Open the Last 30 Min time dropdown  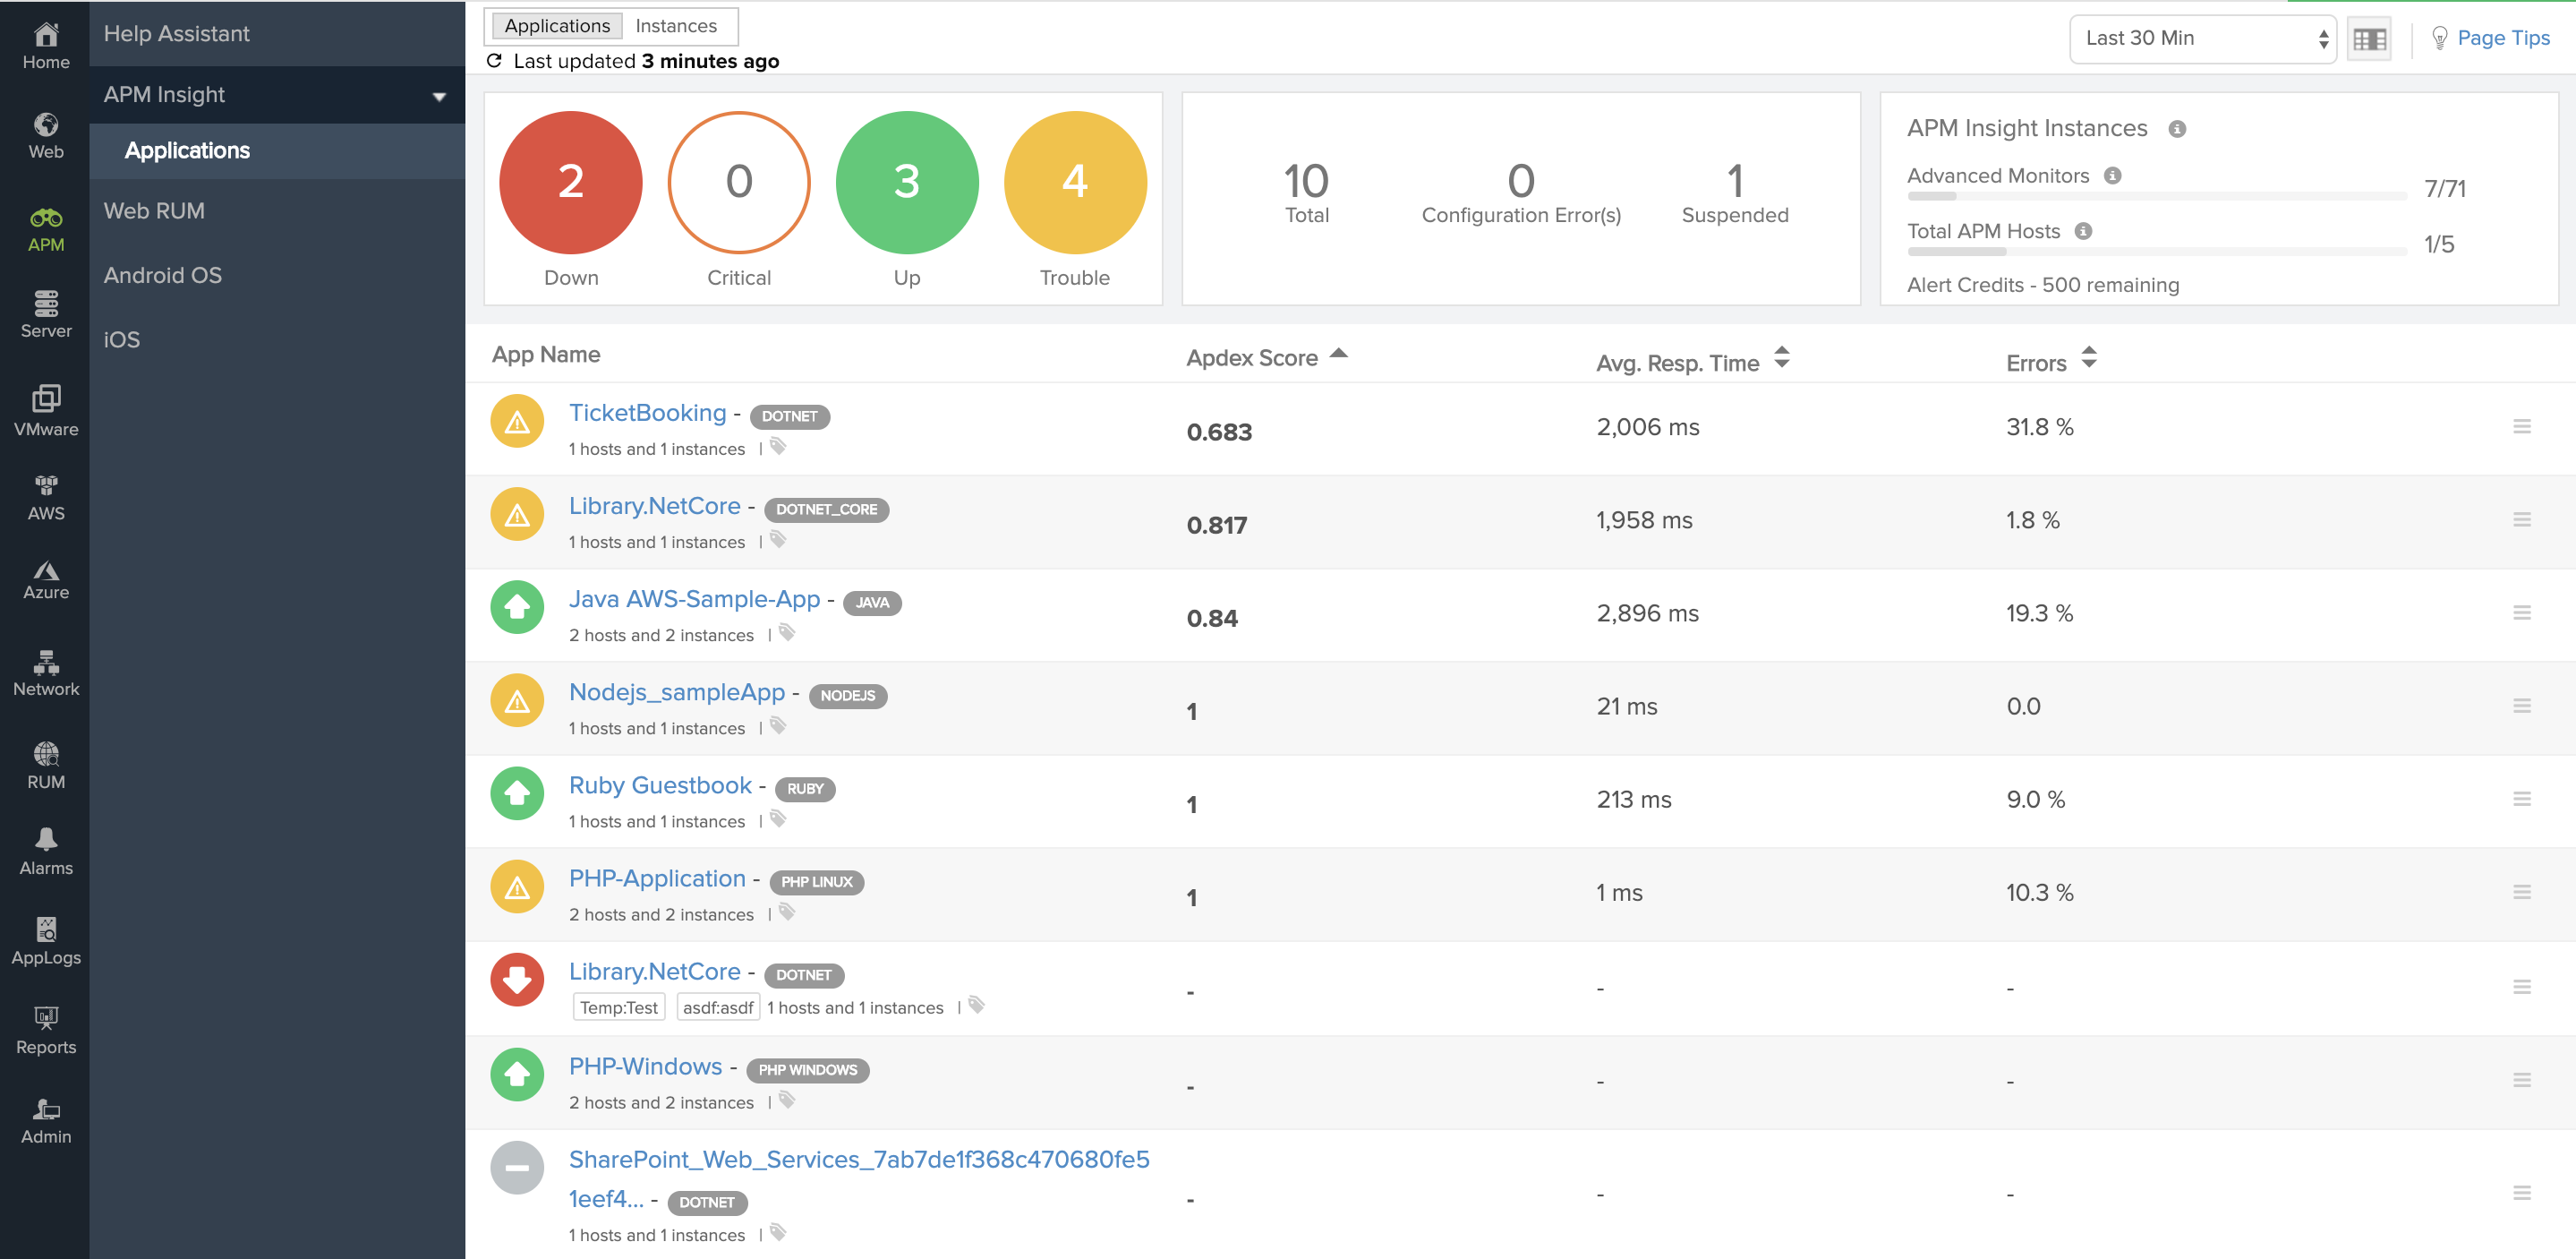[x=2201, y=39]
